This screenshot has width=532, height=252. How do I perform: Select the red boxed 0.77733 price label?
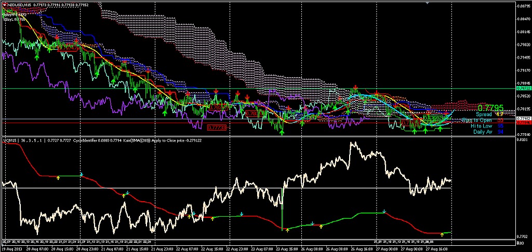217,128
